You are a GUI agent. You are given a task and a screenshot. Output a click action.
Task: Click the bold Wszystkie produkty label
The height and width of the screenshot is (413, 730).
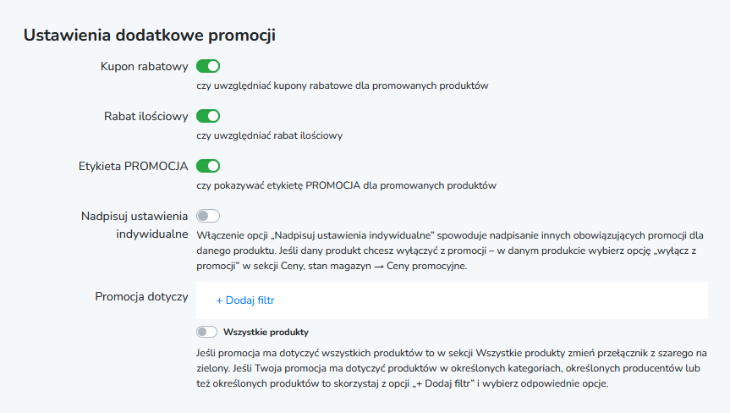266,332
